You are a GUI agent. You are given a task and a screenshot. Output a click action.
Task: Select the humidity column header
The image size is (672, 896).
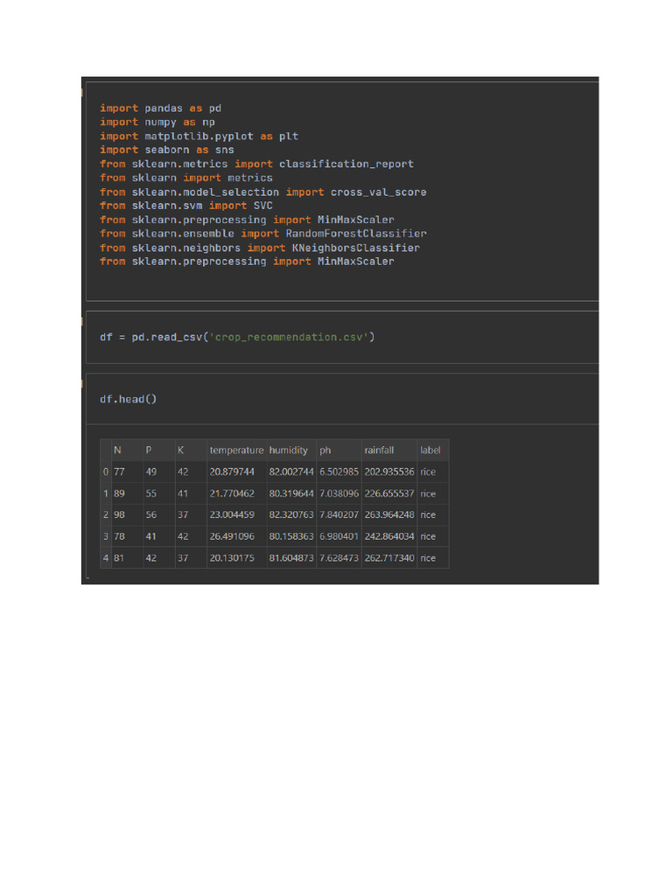click(289, 450)
